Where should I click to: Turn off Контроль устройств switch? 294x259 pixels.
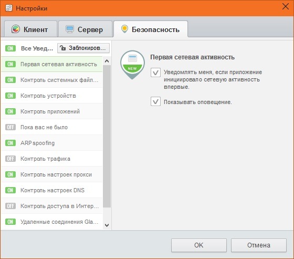pos(10,96)
